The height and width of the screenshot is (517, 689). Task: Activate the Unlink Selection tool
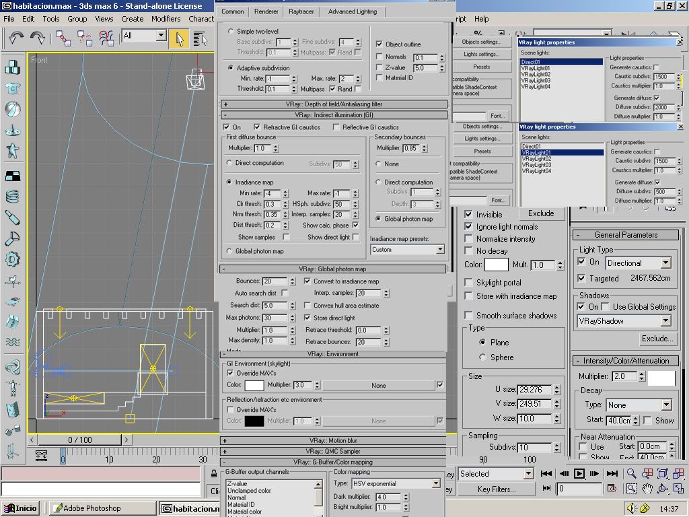pos(84,38)
